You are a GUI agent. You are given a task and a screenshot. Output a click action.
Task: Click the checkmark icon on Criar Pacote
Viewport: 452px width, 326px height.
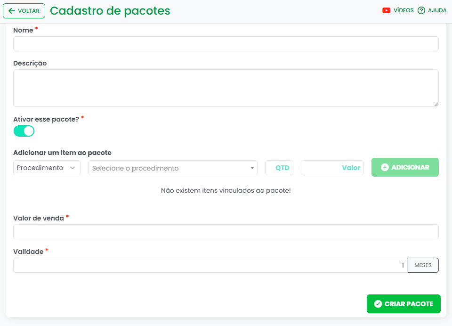tap(378, 304)
